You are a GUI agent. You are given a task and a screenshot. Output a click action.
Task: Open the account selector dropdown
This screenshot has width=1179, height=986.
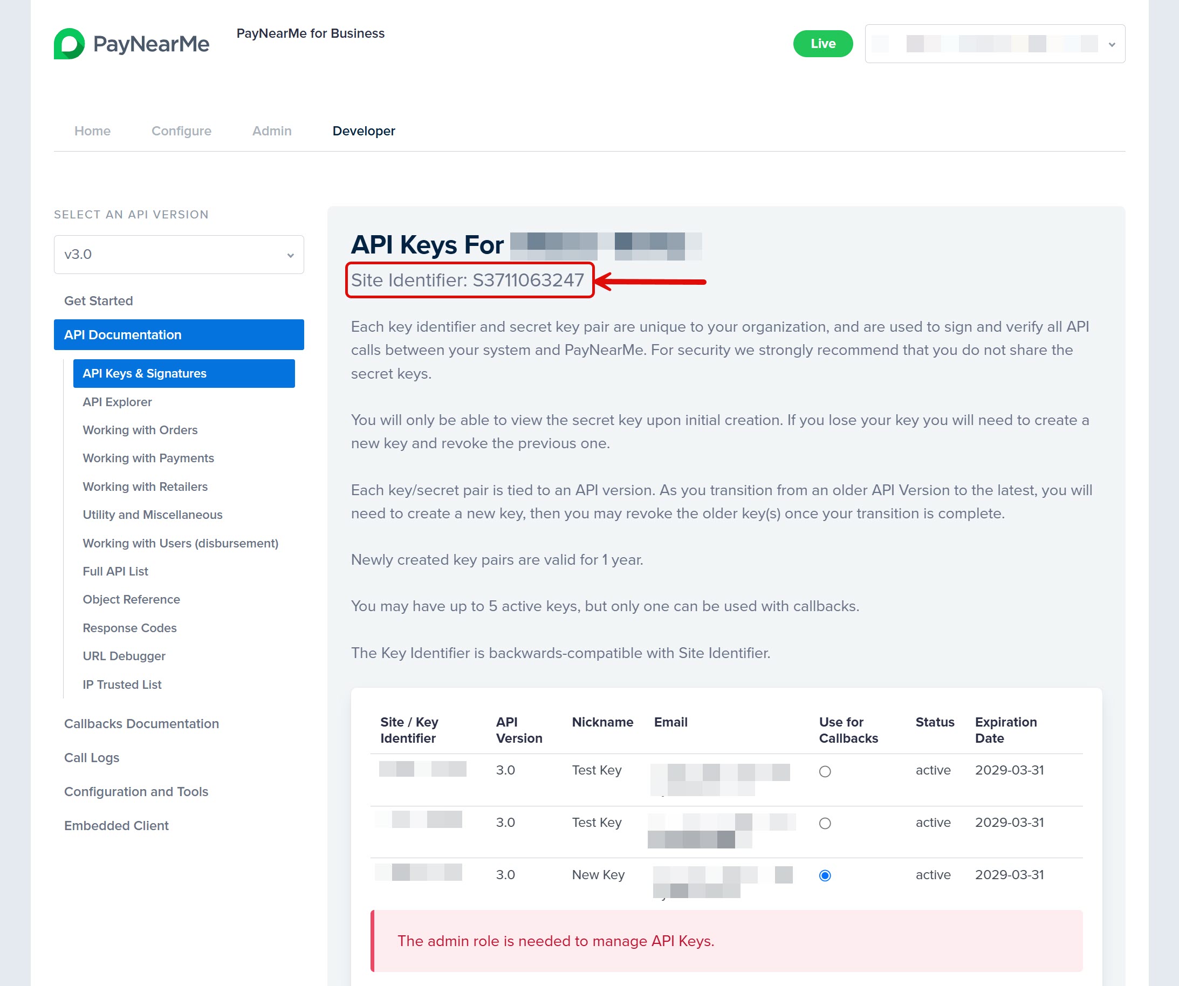(x=995, y=44)
